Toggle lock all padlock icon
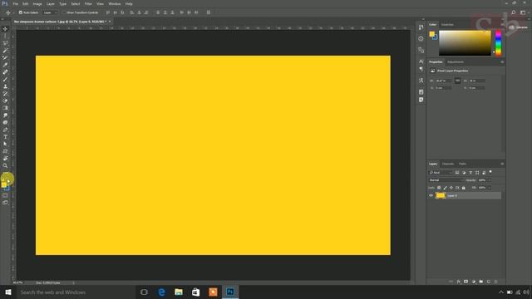Image resolution: width=532 pixels, height=299 pixels. pos(464,188)
